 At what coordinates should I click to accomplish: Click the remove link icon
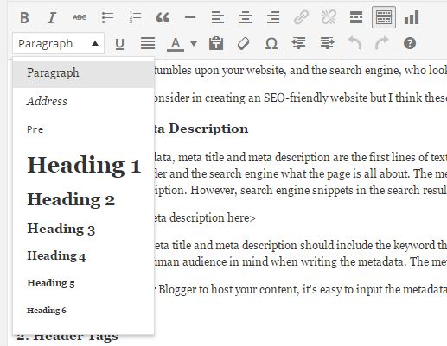(329, 18)
